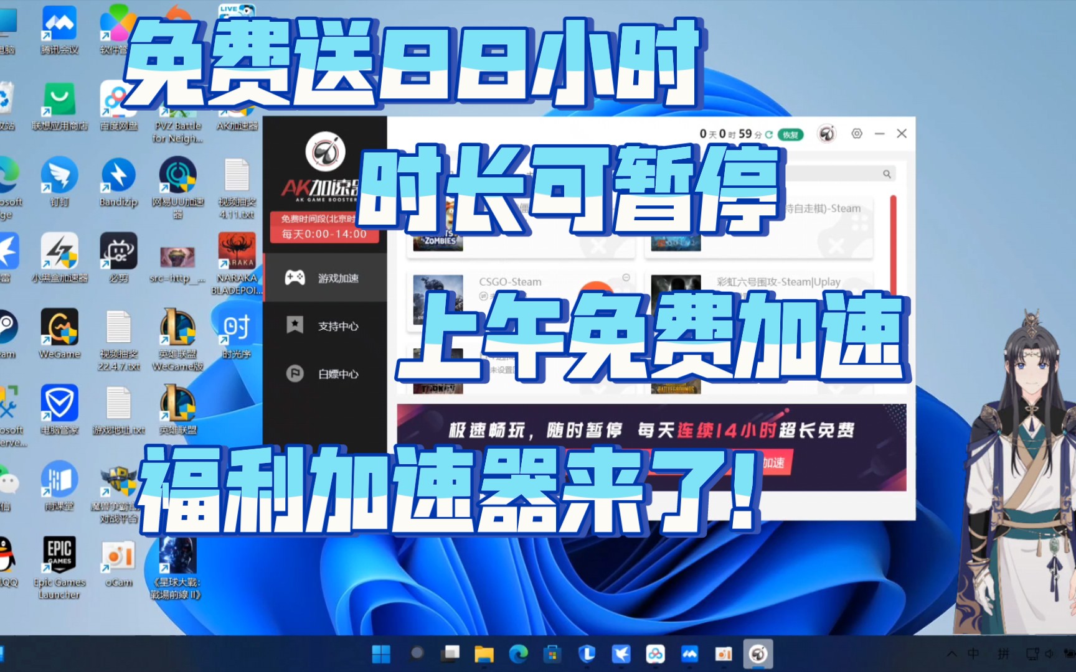Open 白嫖中心 in AK sidebar
The width and height of the screenshot is (1076, 672).
coord(324,374)
